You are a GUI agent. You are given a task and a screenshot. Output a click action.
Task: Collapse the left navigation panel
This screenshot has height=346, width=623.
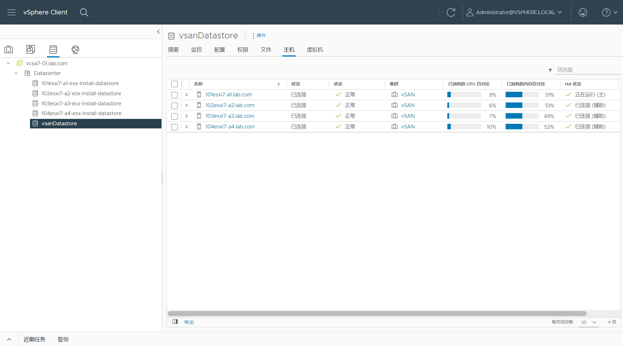pos(158,32)
